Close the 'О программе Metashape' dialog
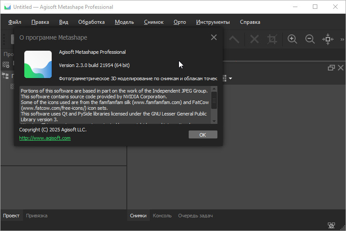Image resolution: width=346 pixels, height=231 pixels. [214, 37]
